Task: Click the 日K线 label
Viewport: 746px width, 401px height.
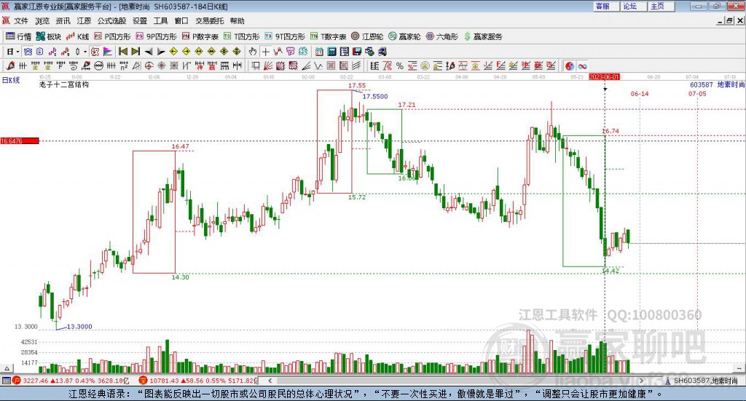Action: [10, 80]
